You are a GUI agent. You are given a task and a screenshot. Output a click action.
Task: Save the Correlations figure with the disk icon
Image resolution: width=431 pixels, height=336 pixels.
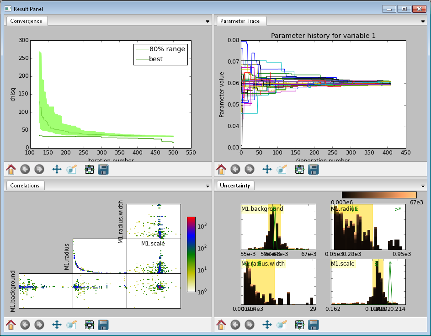pyautogui.click(x=103, y=325)
